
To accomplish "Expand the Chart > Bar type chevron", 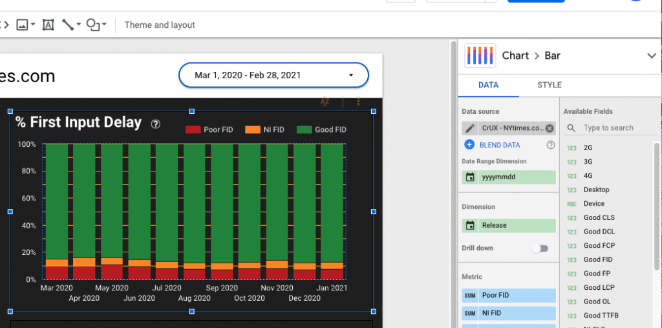I will coord(652,56).
